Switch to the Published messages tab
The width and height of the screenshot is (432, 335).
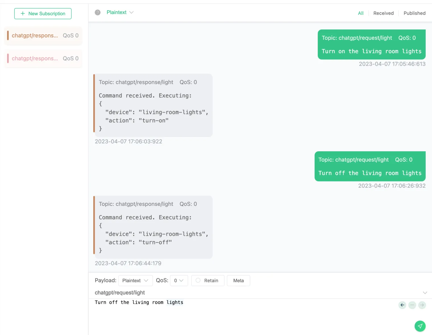(x=414, y=13)
